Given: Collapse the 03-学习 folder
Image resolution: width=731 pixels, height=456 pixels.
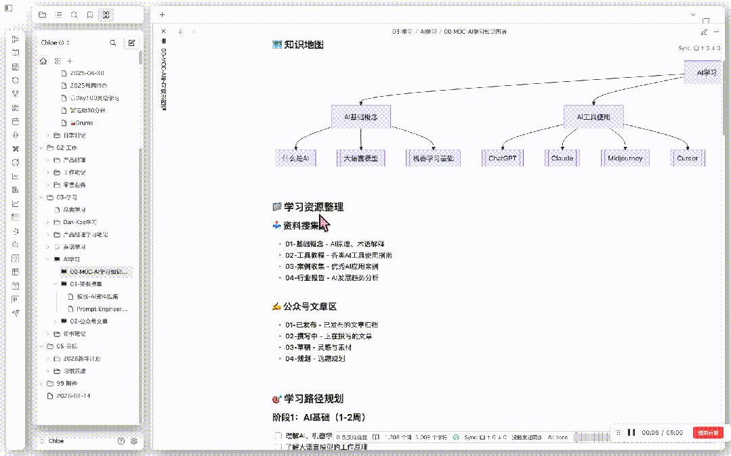Looking at the screenshot, I should (x=41, y=198).
